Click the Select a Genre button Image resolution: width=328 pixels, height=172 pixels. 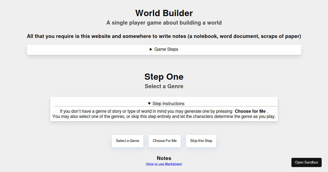pyautogui.click(x=127, y=141)
